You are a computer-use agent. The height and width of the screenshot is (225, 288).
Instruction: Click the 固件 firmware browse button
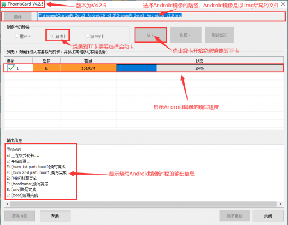pyautogui.click(x=18, y=17)
